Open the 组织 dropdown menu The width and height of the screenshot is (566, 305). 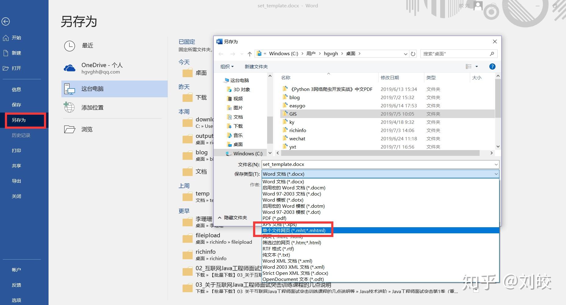(227, 66)
